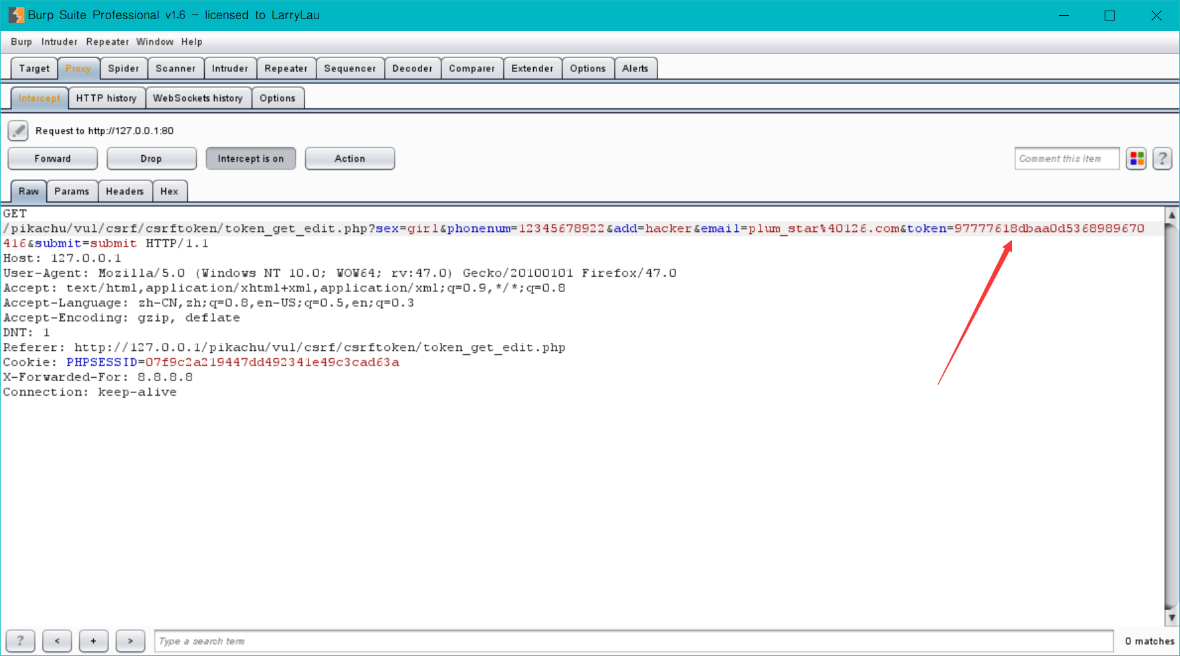
Task: Switch to the Target tab
Action: [34, 69]
